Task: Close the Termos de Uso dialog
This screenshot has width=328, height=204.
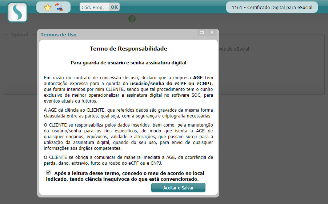Action: [212, 32]
